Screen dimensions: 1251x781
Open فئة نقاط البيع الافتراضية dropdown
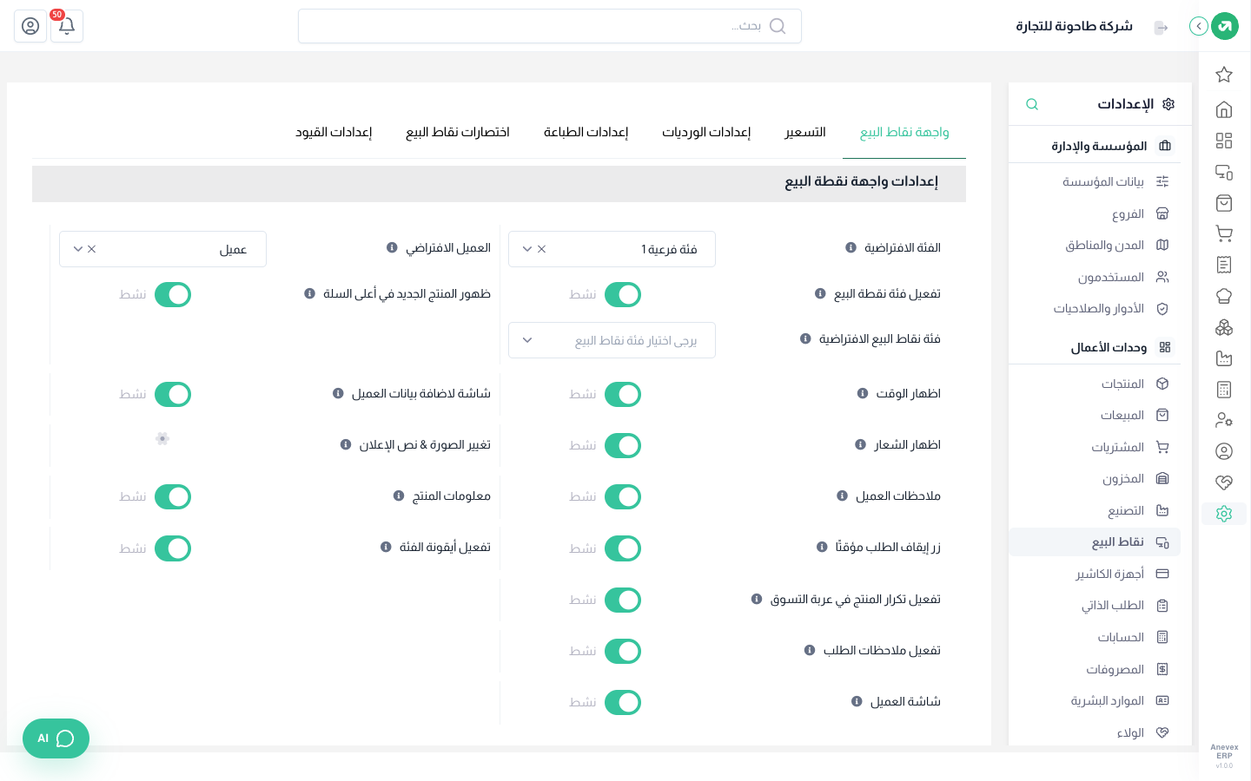612,340
